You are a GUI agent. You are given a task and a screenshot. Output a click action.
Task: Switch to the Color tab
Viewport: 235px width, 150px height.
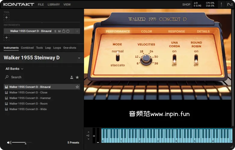(147, 31)
